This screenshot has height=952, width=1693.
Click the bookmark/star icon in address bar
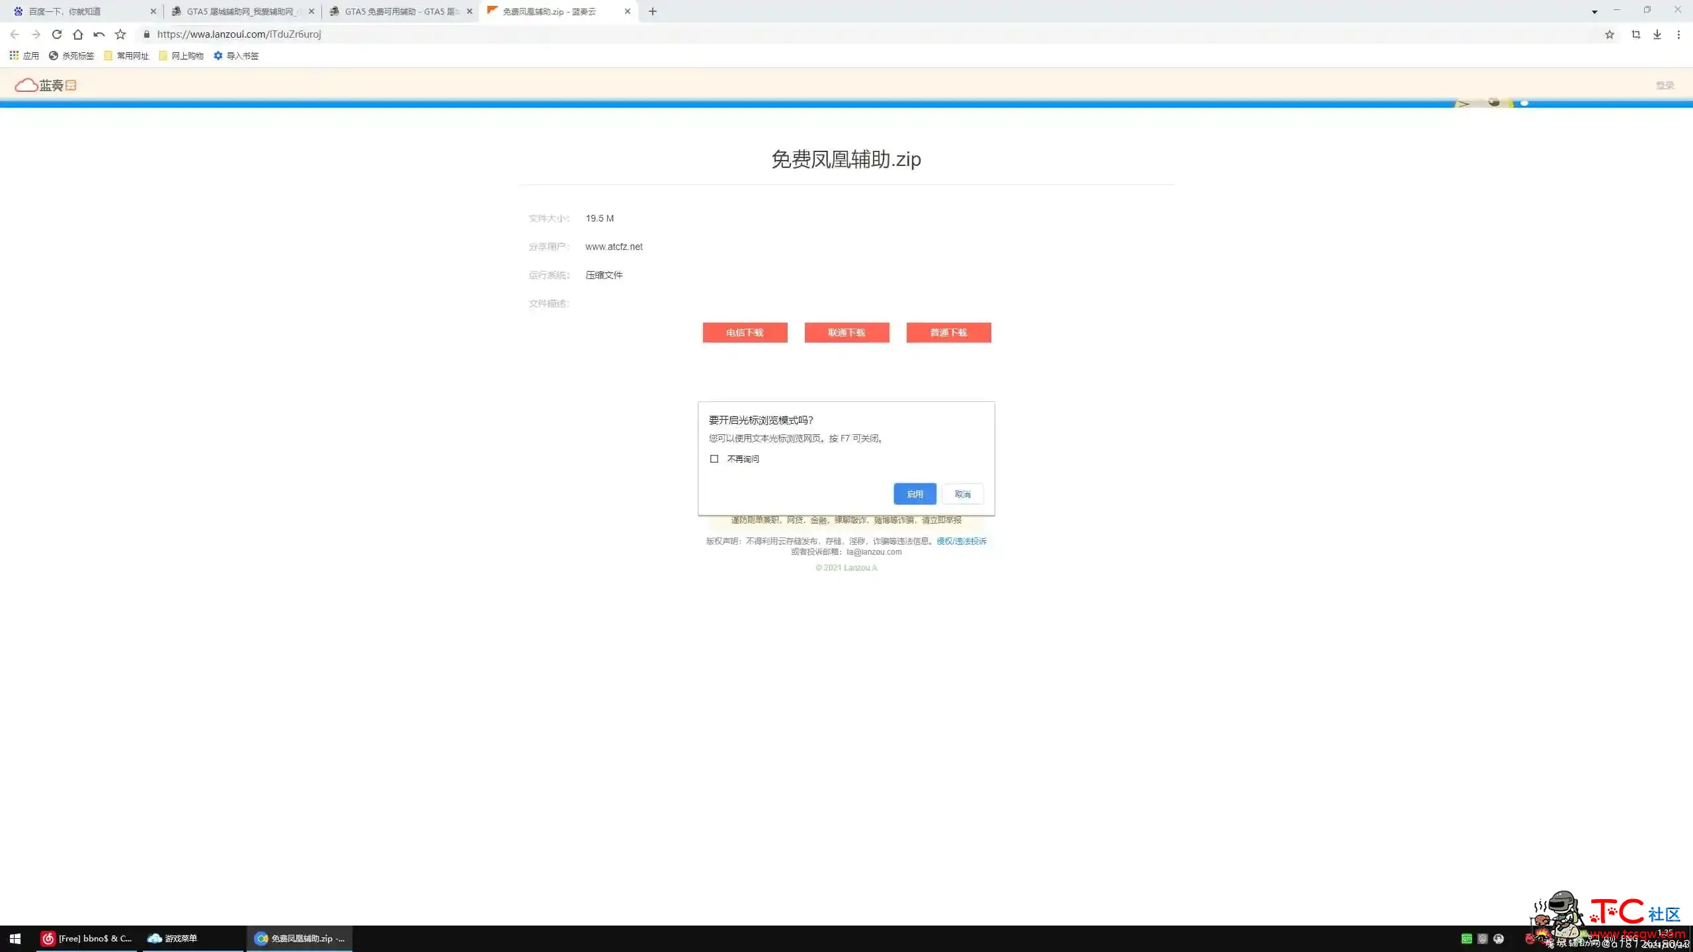tap(1609, 34)
